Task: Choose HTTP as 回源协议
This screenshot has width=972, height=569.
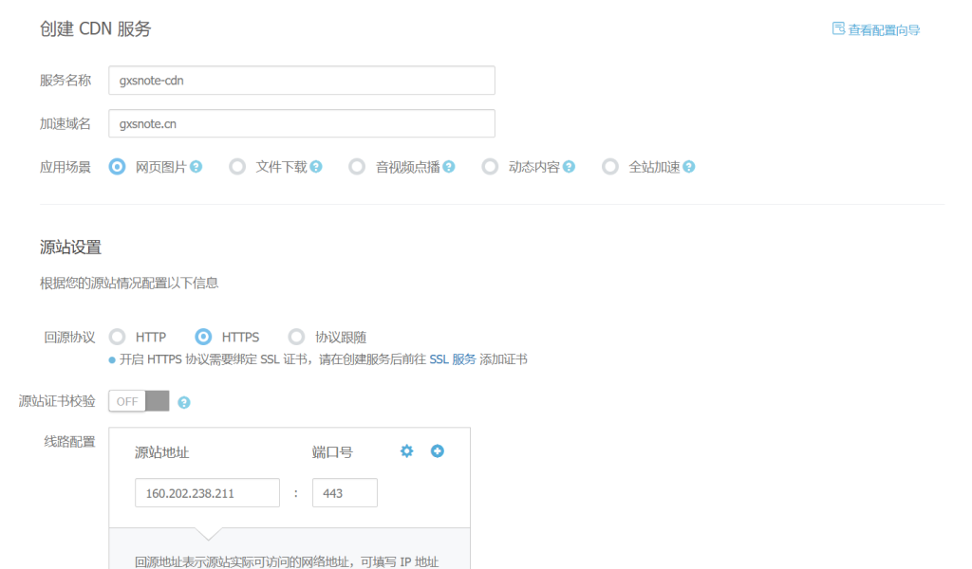Action: coord(117,337)
